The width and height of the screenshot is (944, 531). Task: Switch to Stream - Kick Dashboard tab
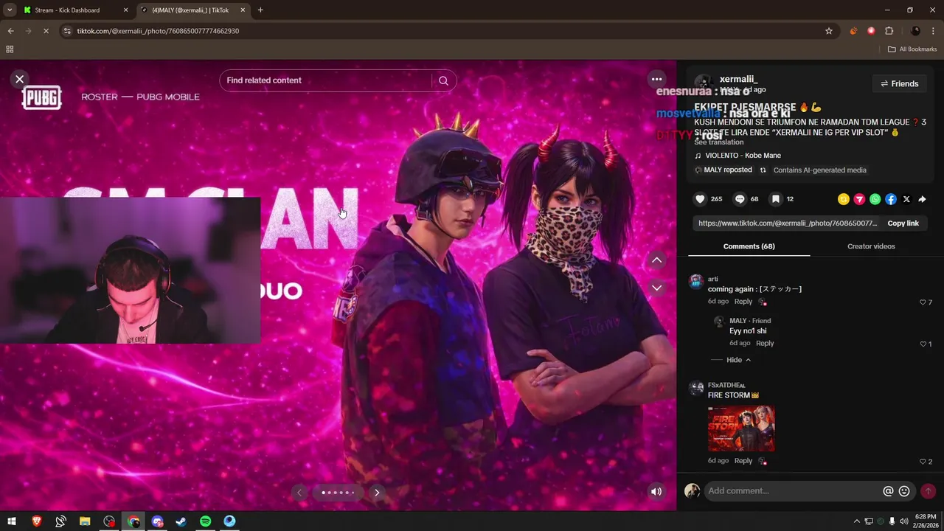click(x=75, y=10)
